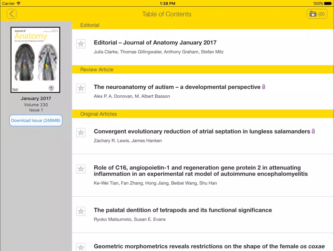Star the Editorial – Journal of Anatomy article
Viewport: 334px width, 251px height.
click(81, 44)
